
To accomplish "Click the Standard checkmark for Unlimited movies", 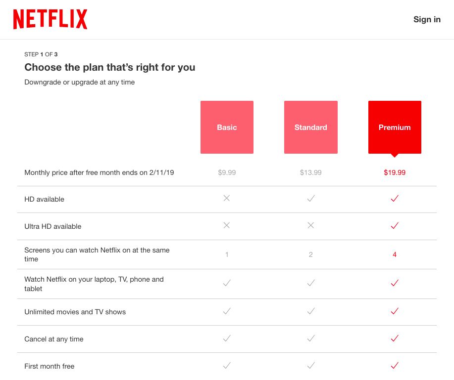I will point(310,311).
